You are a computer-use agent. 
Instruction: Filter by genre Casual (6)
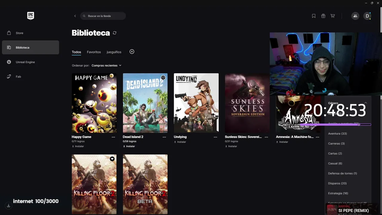pos(335,163)
